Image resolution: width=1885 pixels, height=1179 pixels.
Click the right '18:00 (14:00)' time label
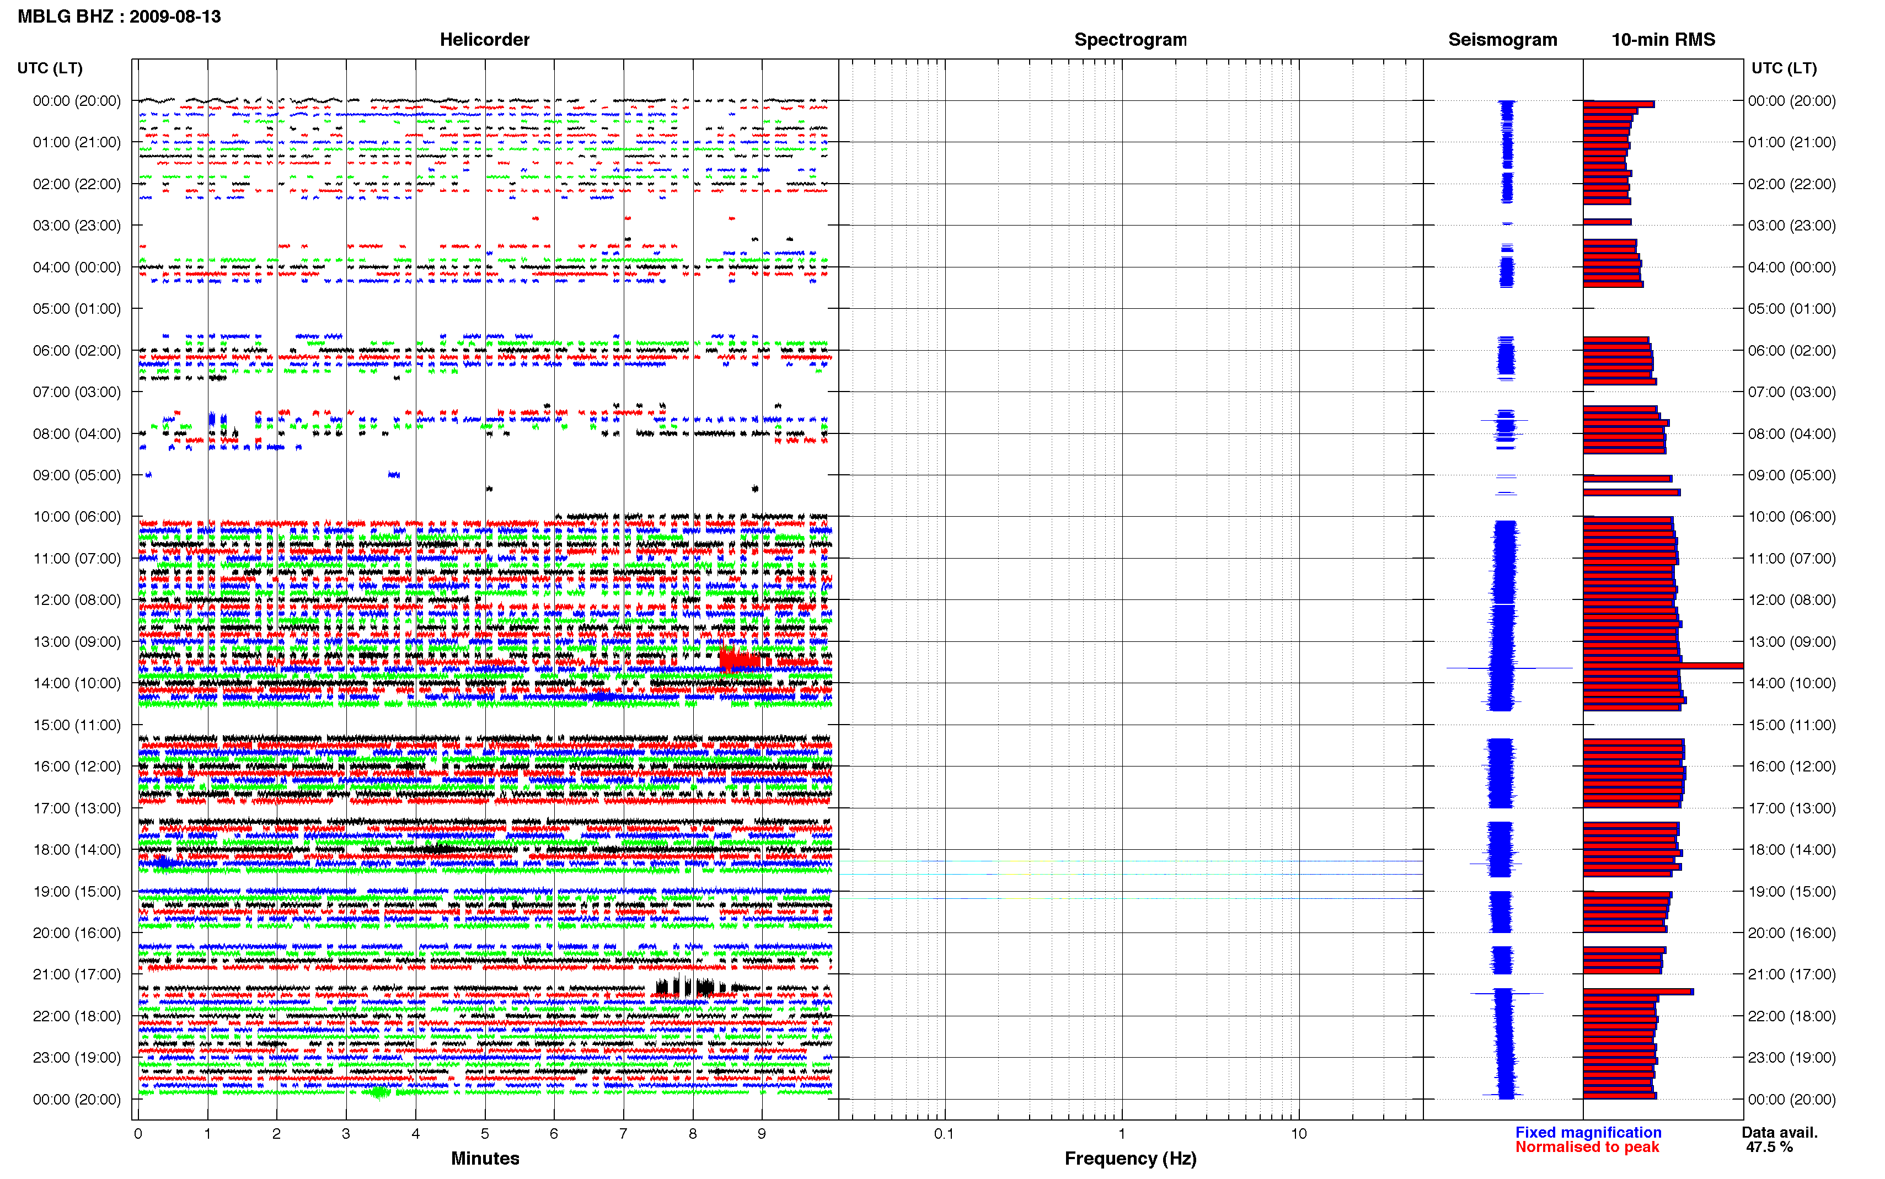pyautogui.click(x=1791, y=849)
